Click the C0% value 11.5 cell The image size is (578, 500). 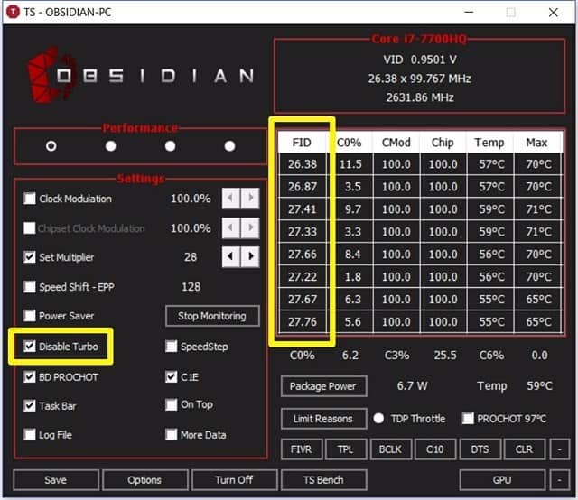(350, 164)
